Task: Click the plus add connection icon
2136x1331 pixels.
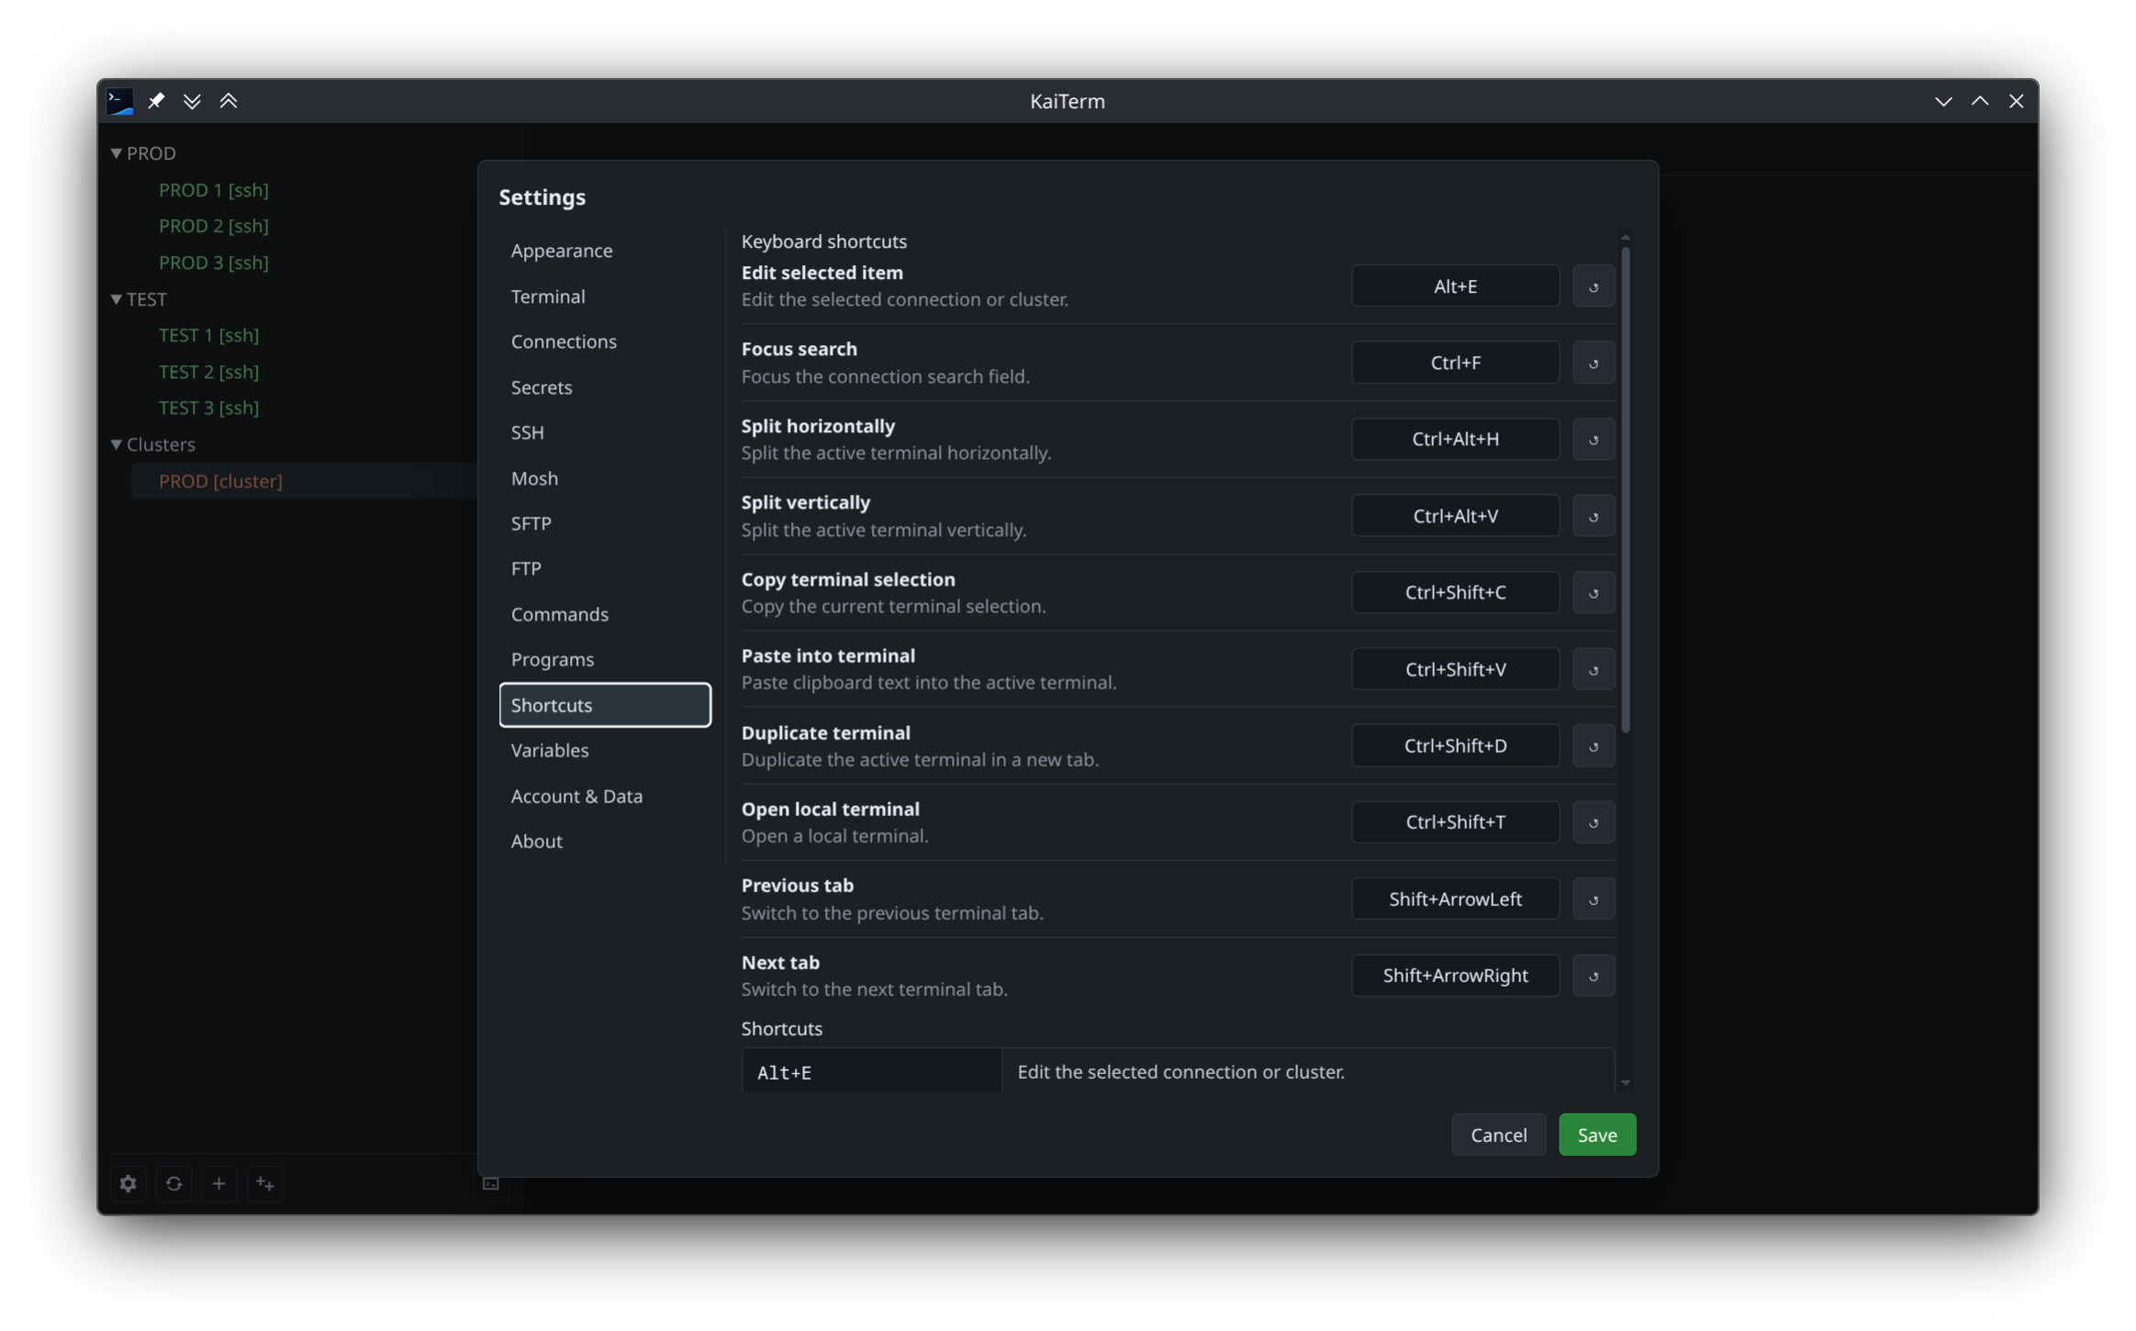Action: (218, 1183)
